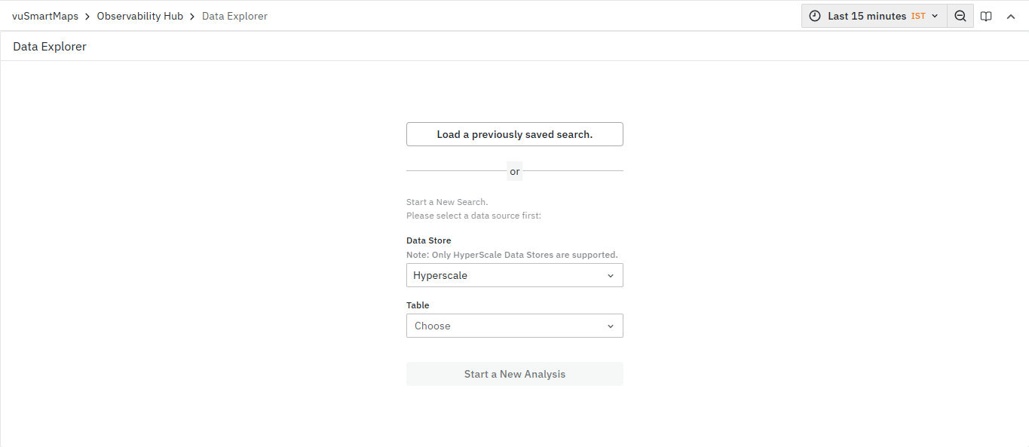Click the Data Explorer page title
1029x447 pixels.
pyautogui.click(x=50, y=47)
